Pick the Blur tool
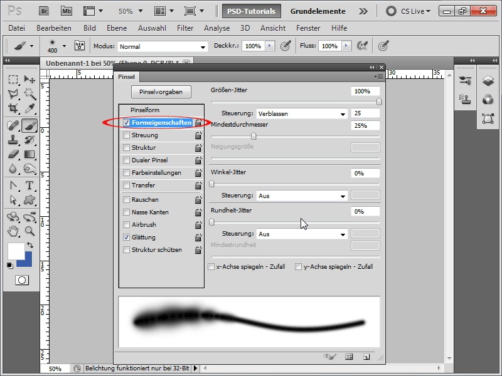The width and height of the screenshot is (502, 376). point(13,169)
